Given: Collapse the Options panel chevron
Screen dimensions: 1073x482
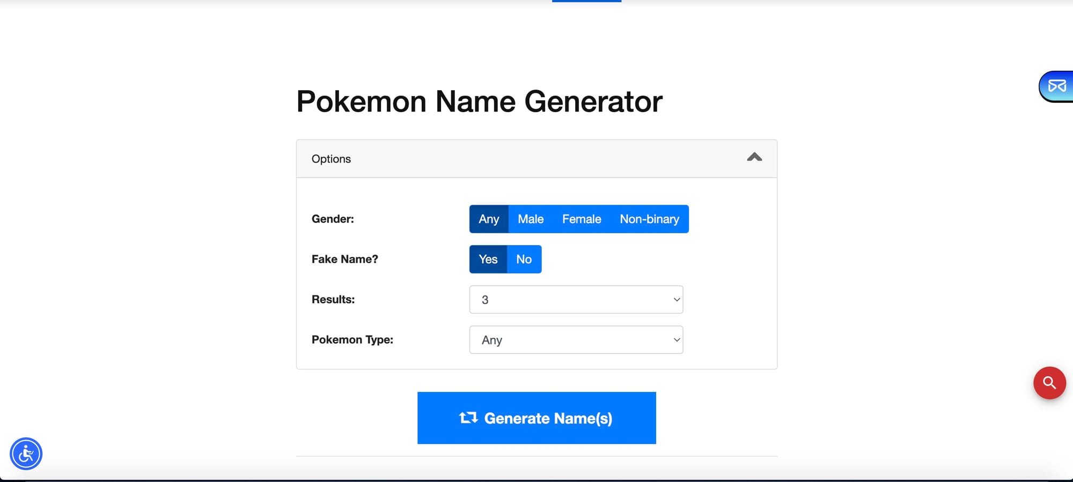Looking at the screenshot, I should click(754, 157).
